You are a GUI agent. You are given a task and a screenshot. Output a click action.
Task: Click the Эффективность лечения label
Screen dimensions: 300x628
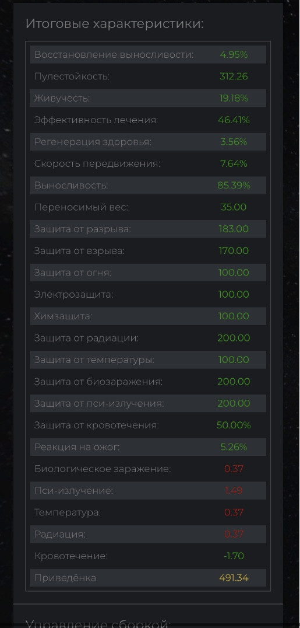pyautogui.click(x=96, y=120)
